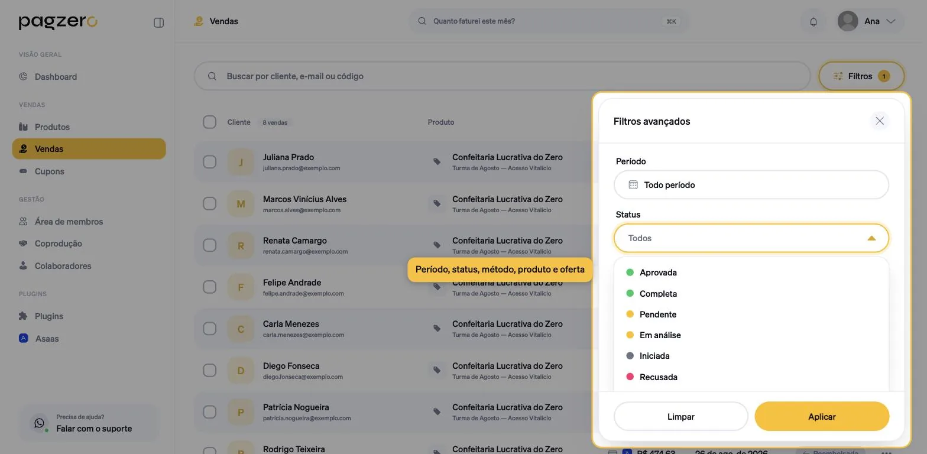Viewport: 927px width, 454px height.
Task: Click the Produto column header
Action: click(441, 122)
